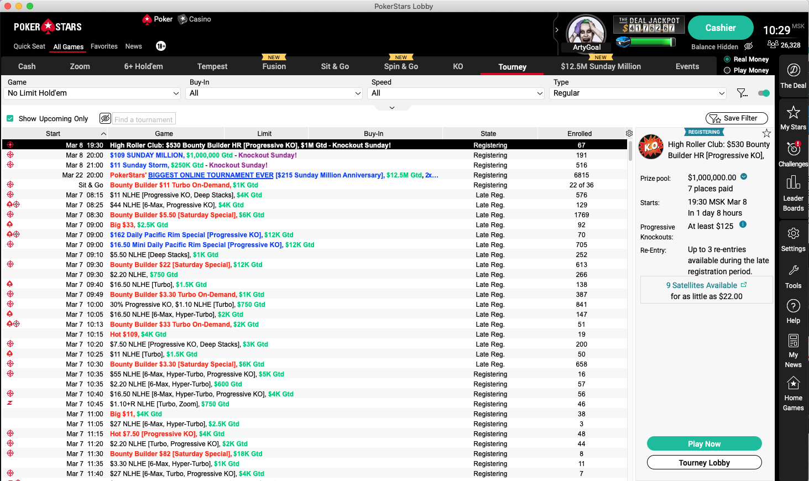This screenshot has height=481, width=809.
Task: Open the Tools panel
Action: tap(793, 276)
